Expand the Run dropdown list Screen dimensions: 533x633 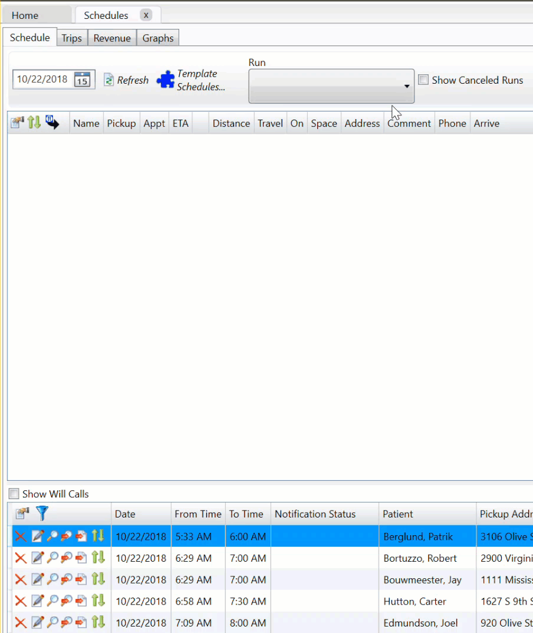pos(406,86)
